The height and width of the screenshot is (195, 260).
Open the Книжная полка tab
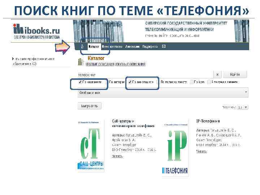[x=112, y=47]
